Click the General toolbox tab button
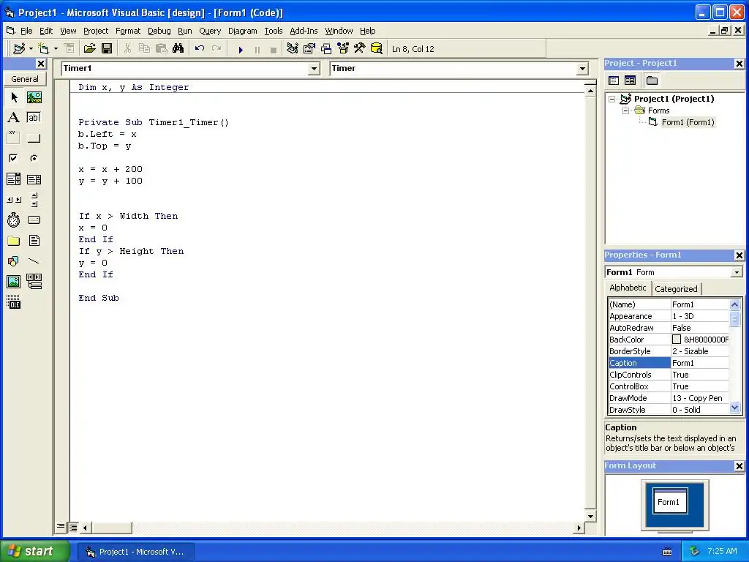The width and height of the screenshot is (749, 562). coord(25,79)
